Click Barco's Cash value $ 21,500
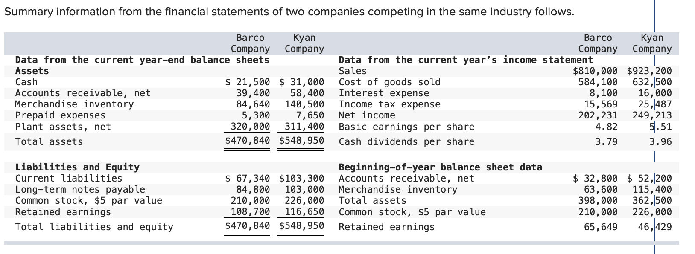The width and height of the screenshot is (695, 254). click(x=248, y=82)
